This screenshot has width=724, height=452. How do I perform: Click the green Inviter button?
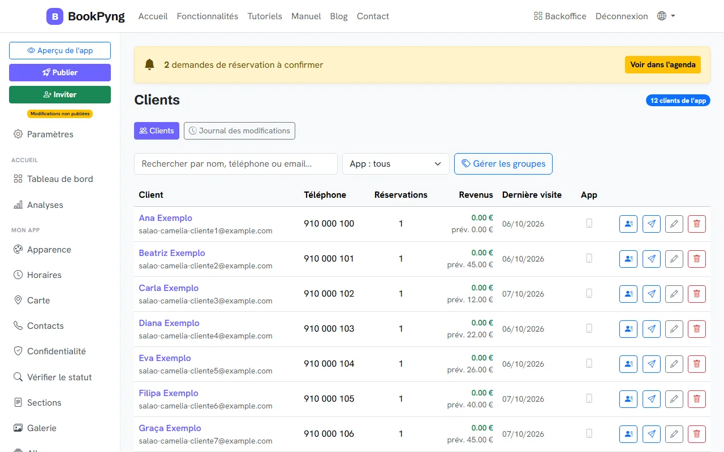tap(60, 94)
